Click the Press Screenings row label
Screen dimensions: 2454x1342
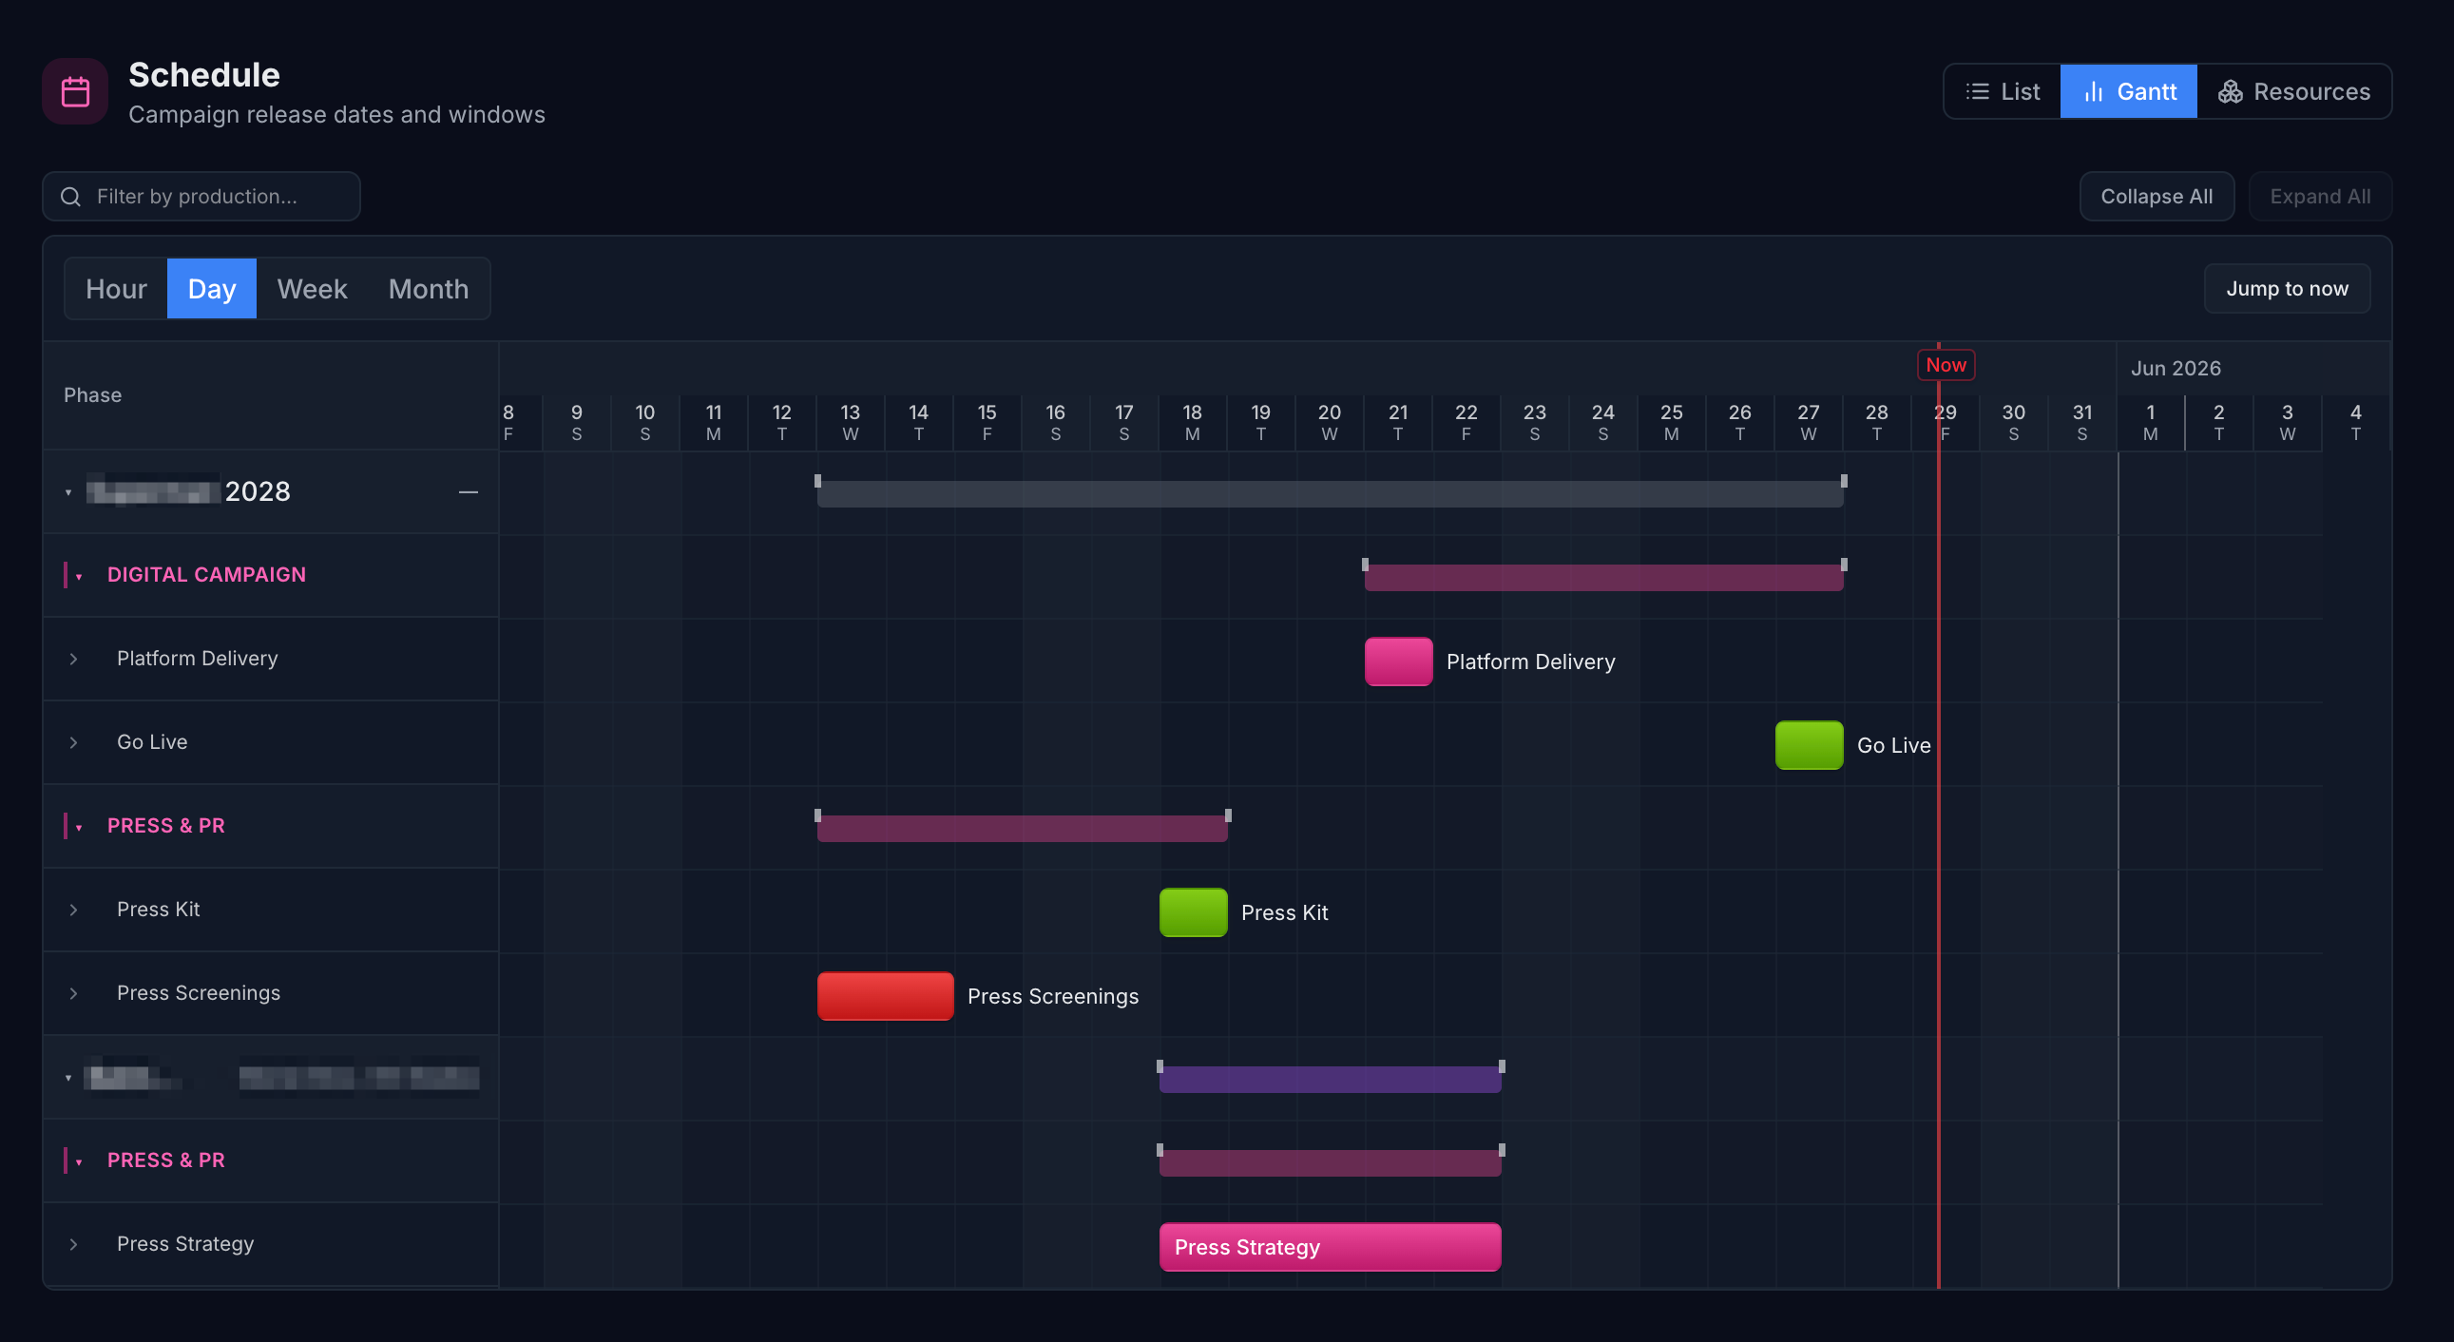click(198, 992)
